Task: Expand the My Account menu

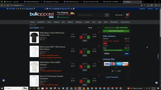Action: coord(119,15)
